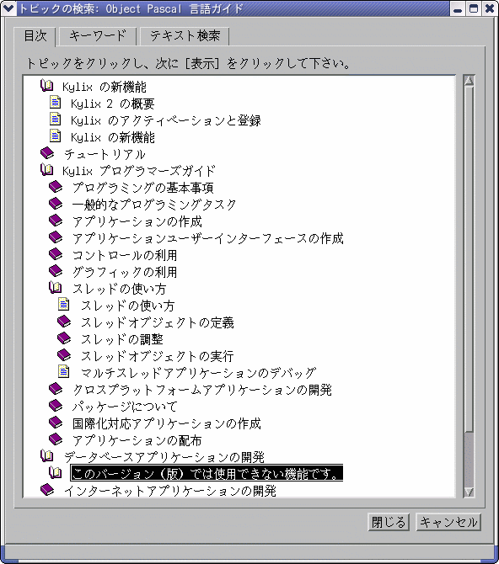The height and width of the screenshot is (564, 499).
Task: Select the Kylix 2 の概要 topic
Action: point(112,104)
